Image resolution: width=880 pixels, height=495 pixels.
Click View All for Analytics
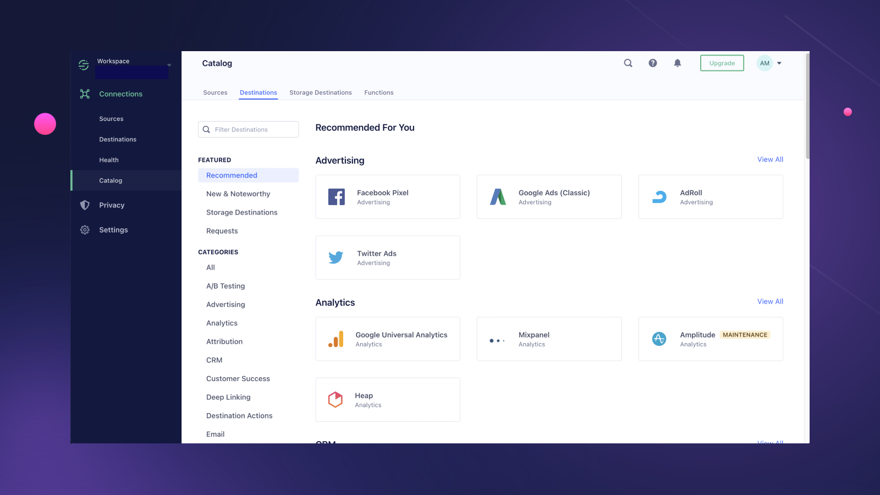pyautogui.click(x=770, y=301)
